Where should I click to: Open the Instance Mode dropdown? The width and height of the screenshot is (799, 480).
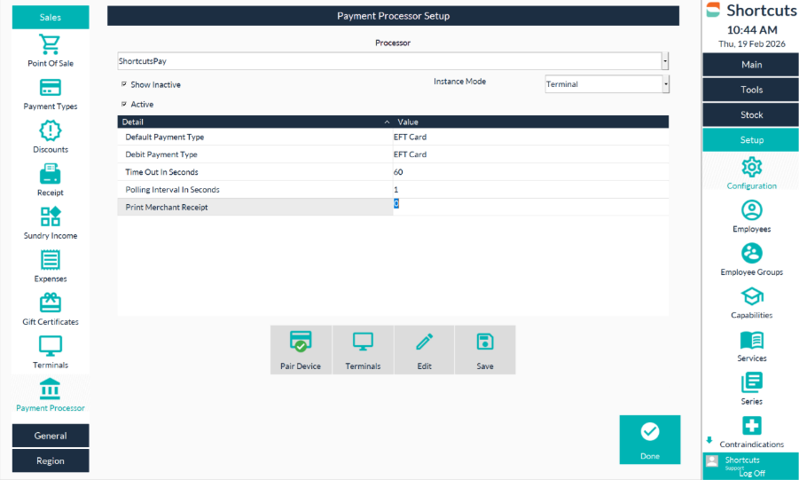click(x=665, y=84)
